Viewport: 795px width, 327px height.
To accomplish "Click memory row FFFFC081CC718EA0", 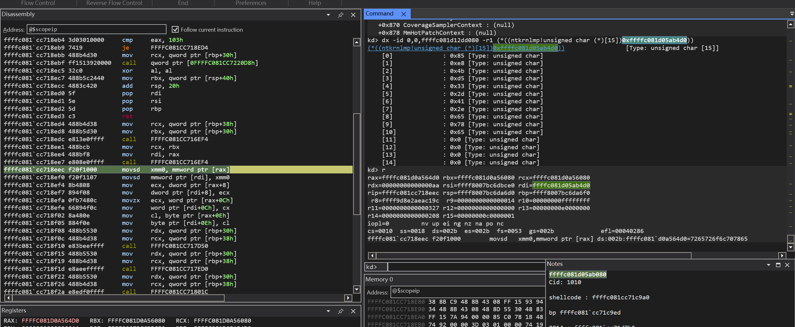I will (455, 317).
